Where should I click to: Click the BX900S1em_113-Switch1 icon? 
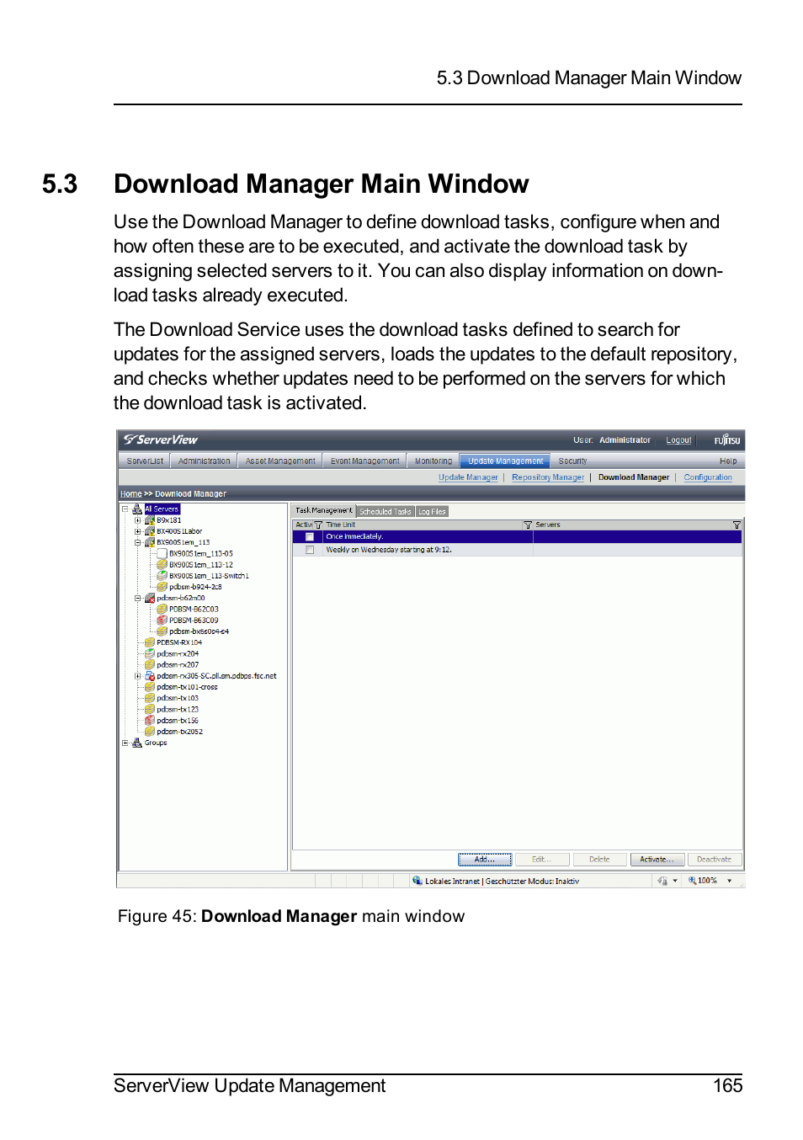coord(162,576)
